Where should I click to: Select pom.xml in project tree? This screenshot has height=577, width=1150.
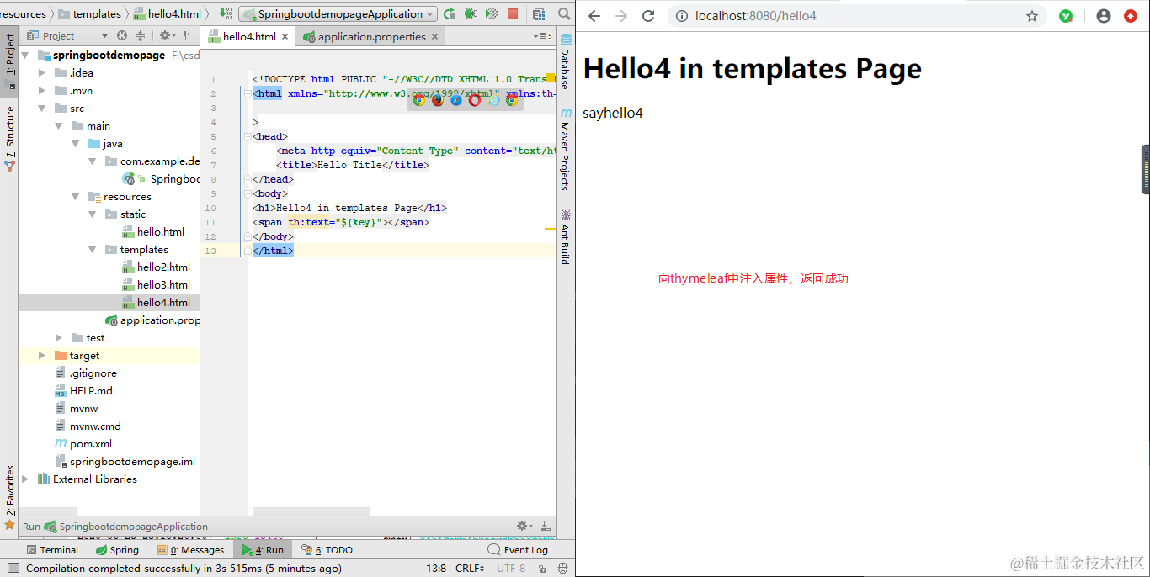(83, 444)
